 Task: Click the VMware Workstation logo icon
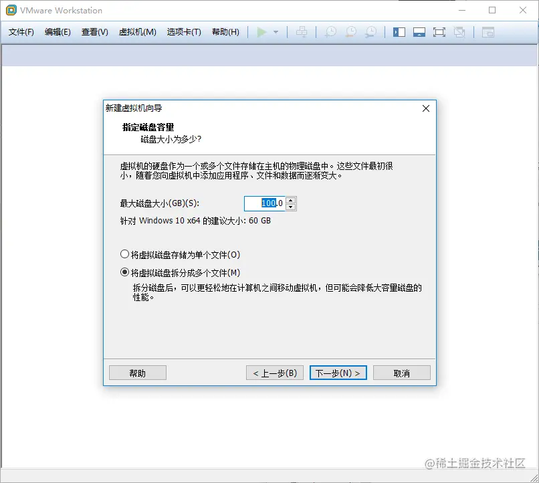click(x=11, y=10)
